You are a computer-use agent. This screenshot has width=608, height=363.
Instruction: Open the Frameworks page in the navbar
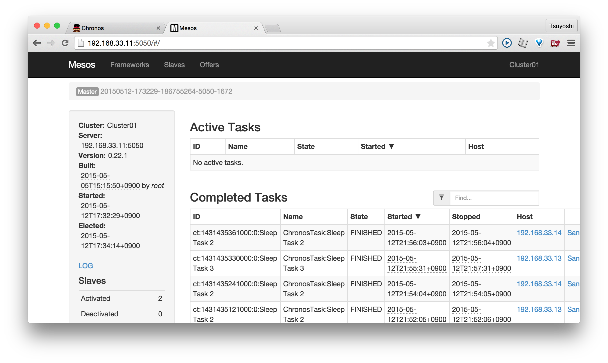point(130,65)
